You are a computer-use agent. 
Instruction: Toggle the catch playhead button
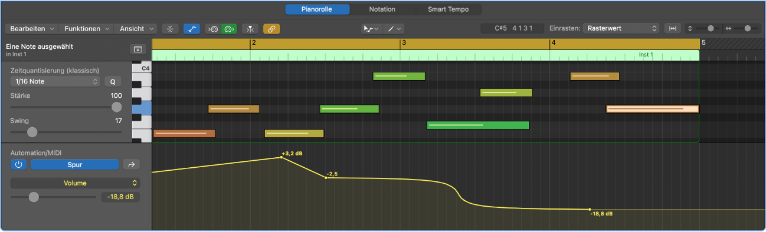coord(250,28)
